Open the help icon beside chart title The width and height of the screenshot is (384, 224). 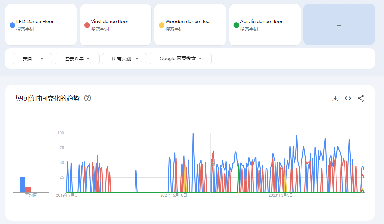click(x=87, y=98)
